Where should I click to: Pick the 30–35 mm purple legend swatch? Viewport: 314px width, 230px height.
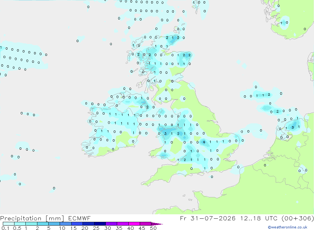[x=111, y=224]
